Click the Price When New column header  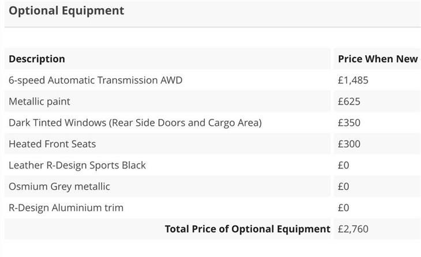(377, 59)
